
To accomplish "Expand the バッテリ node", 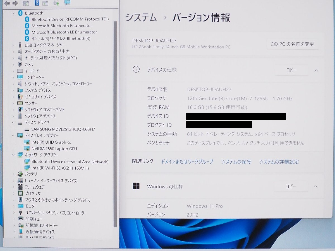I will click(x=13, y=174).
